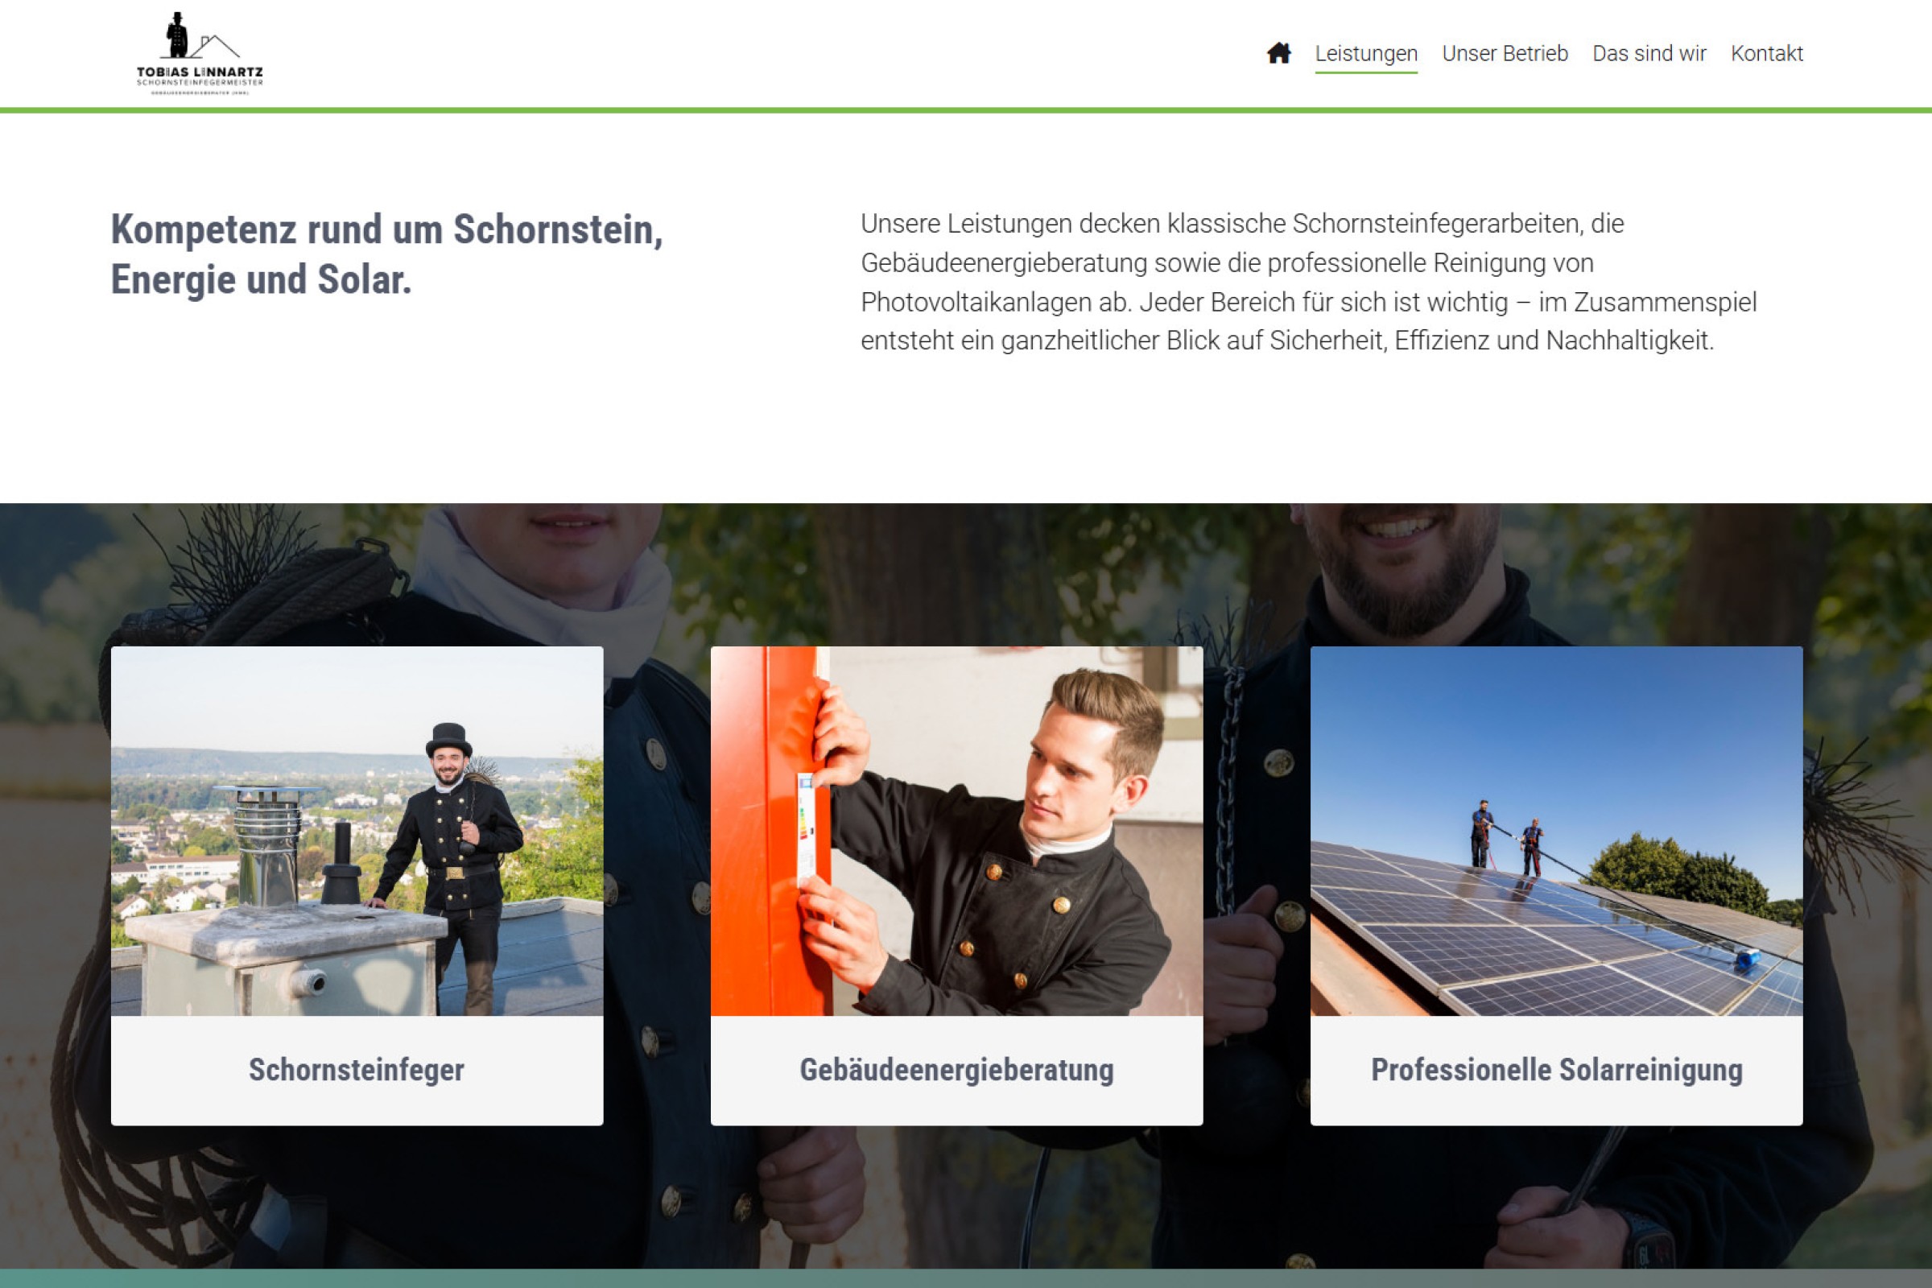Open the Das sind wir page
The height and width of the screenshot is (1288, 1932).
pyautogui.click(x=1649, y=53)
